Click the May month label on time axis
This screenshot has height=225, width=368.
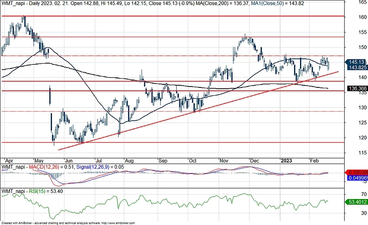click(39, 161)
